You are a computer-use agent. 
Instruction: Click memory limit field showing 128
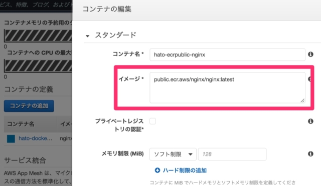tap(232, 154)
